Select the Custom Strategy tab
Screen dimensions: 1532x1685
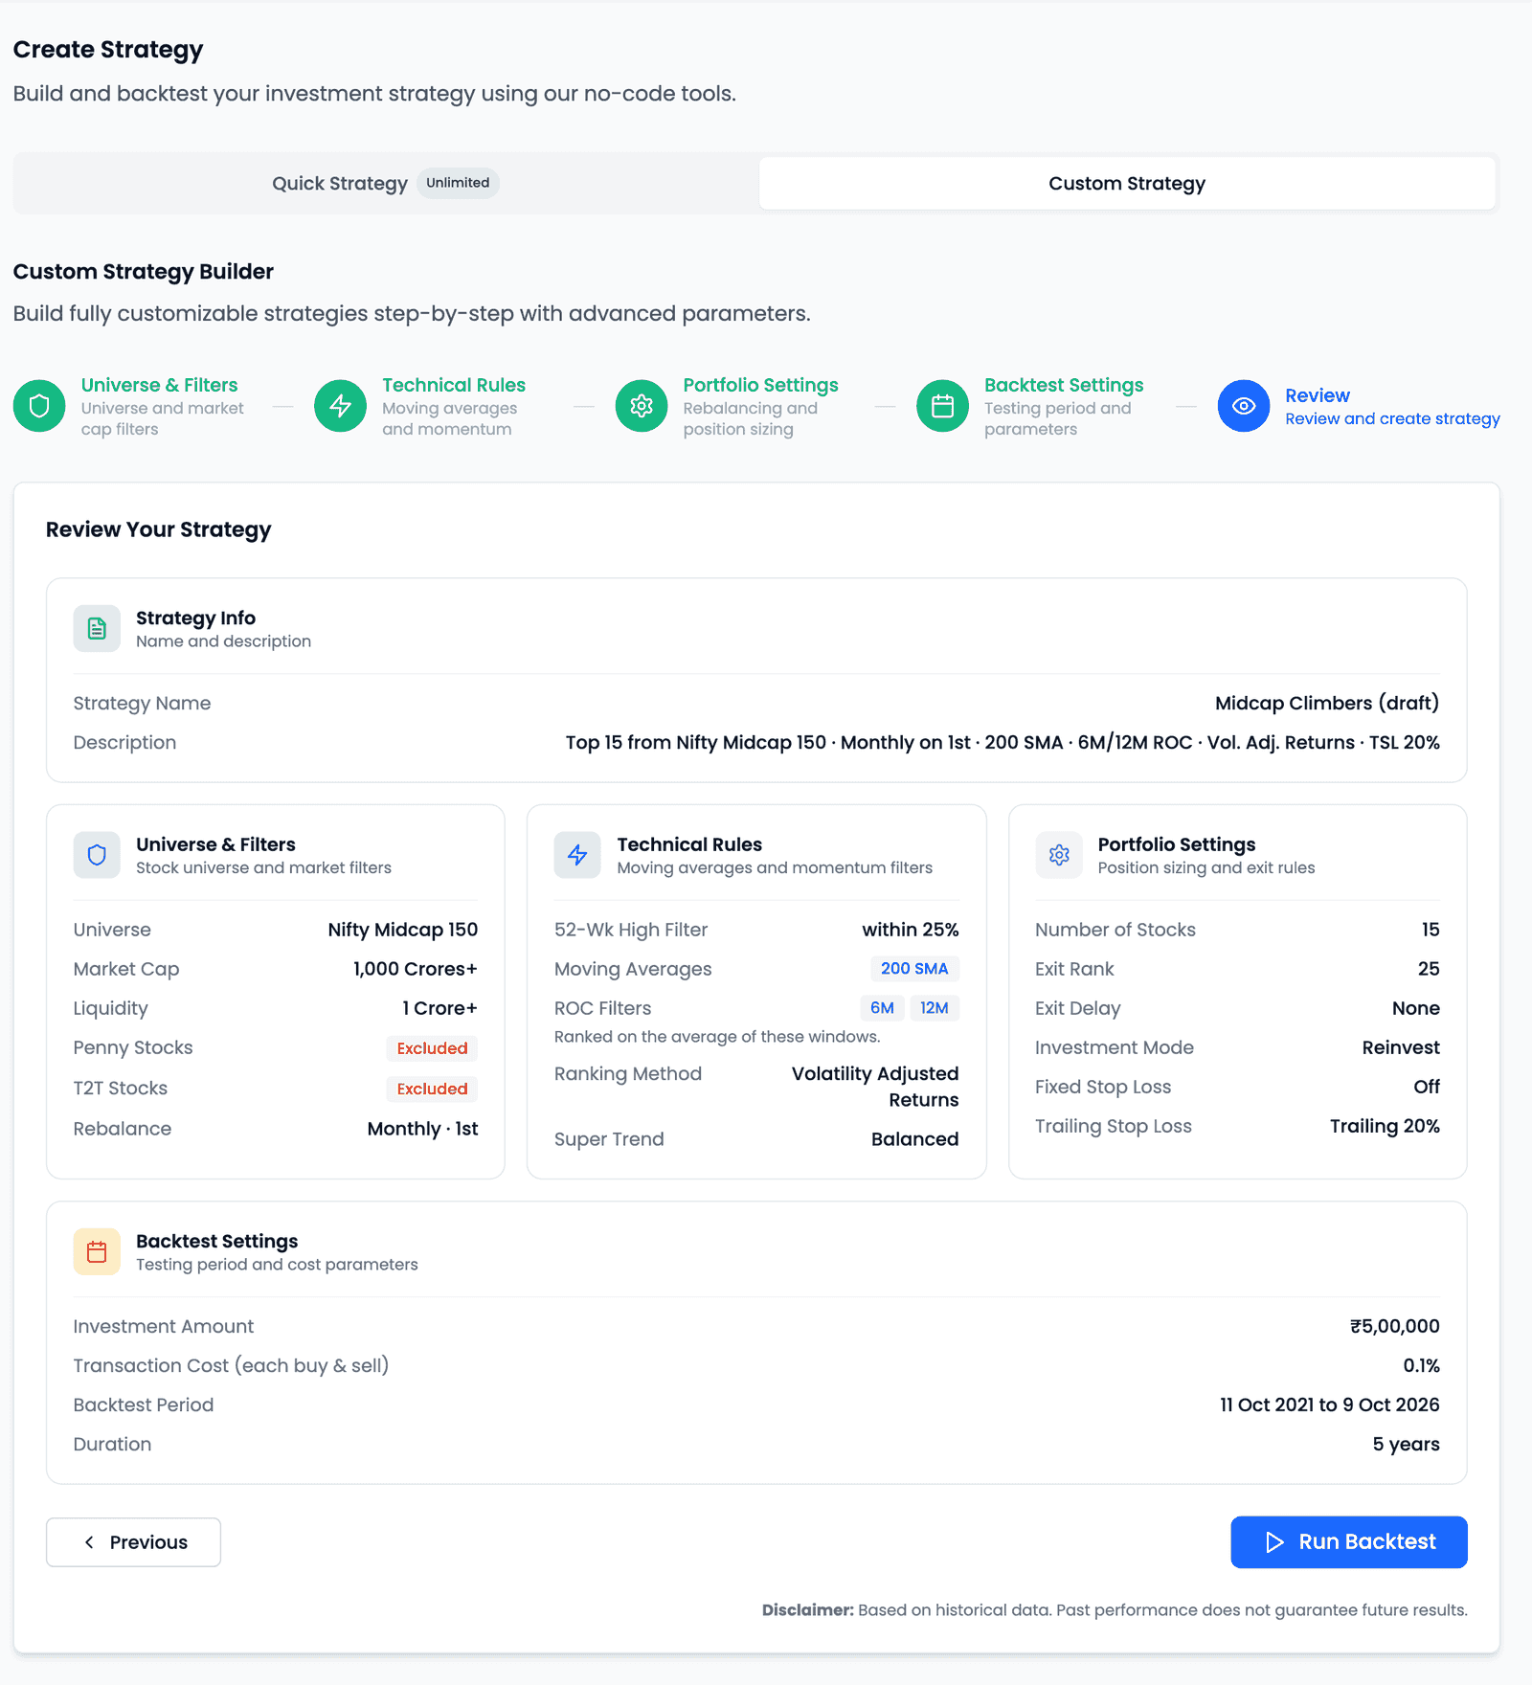tap(1127, 183)
